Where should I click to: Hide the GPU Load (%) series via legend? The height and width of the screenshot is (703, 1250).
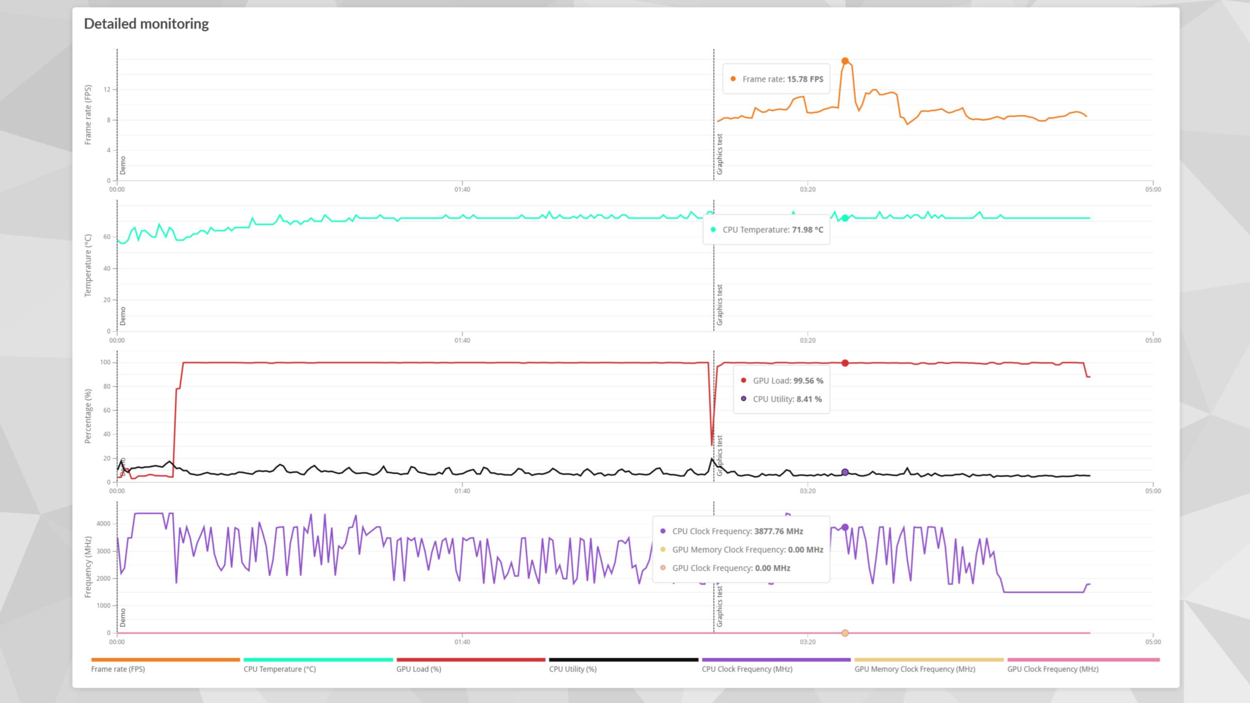click(418, 669)
